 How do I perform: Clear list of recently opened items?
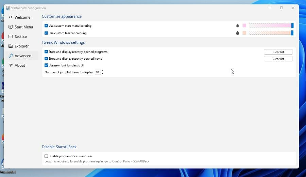click(x=278, y=59)
